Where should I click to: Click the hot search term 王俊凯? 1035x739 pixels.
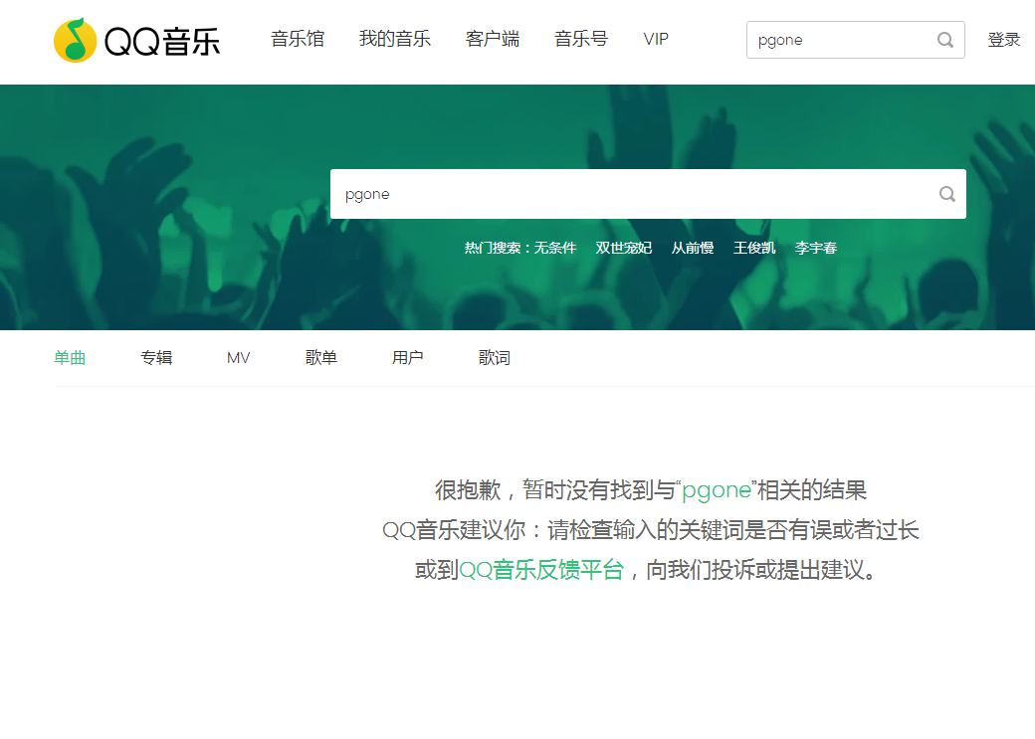754,248
